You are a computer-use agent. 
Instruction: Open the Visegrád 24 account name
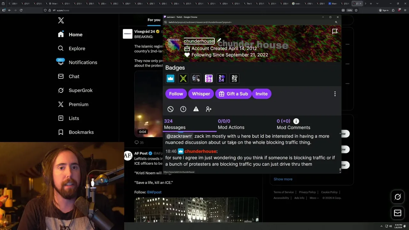tap(144, 31)
